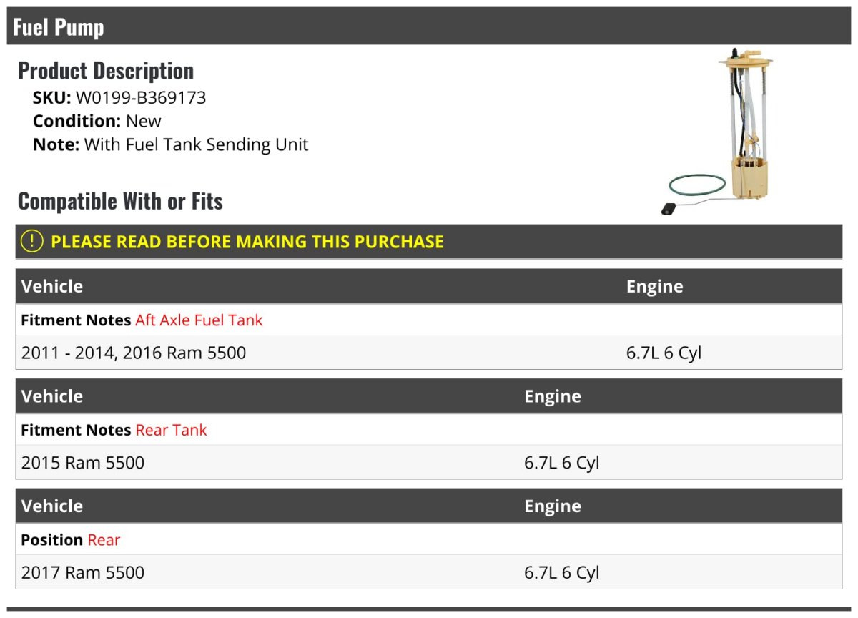The image size is (858, 618).
Task: Select 6.7L 6 Cyl in the 2017 row
Action: tap(562, 573)
